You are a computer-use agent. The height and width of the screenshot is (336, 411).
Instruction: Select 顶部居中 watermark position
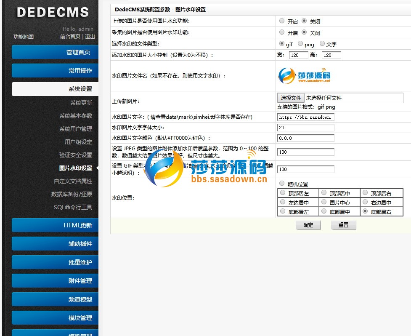tap(324, 192)
